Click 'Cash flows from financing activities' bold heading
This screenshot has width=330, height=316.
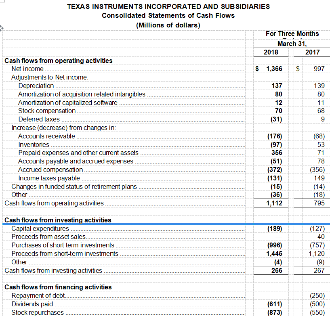click(x=58, y=287)
